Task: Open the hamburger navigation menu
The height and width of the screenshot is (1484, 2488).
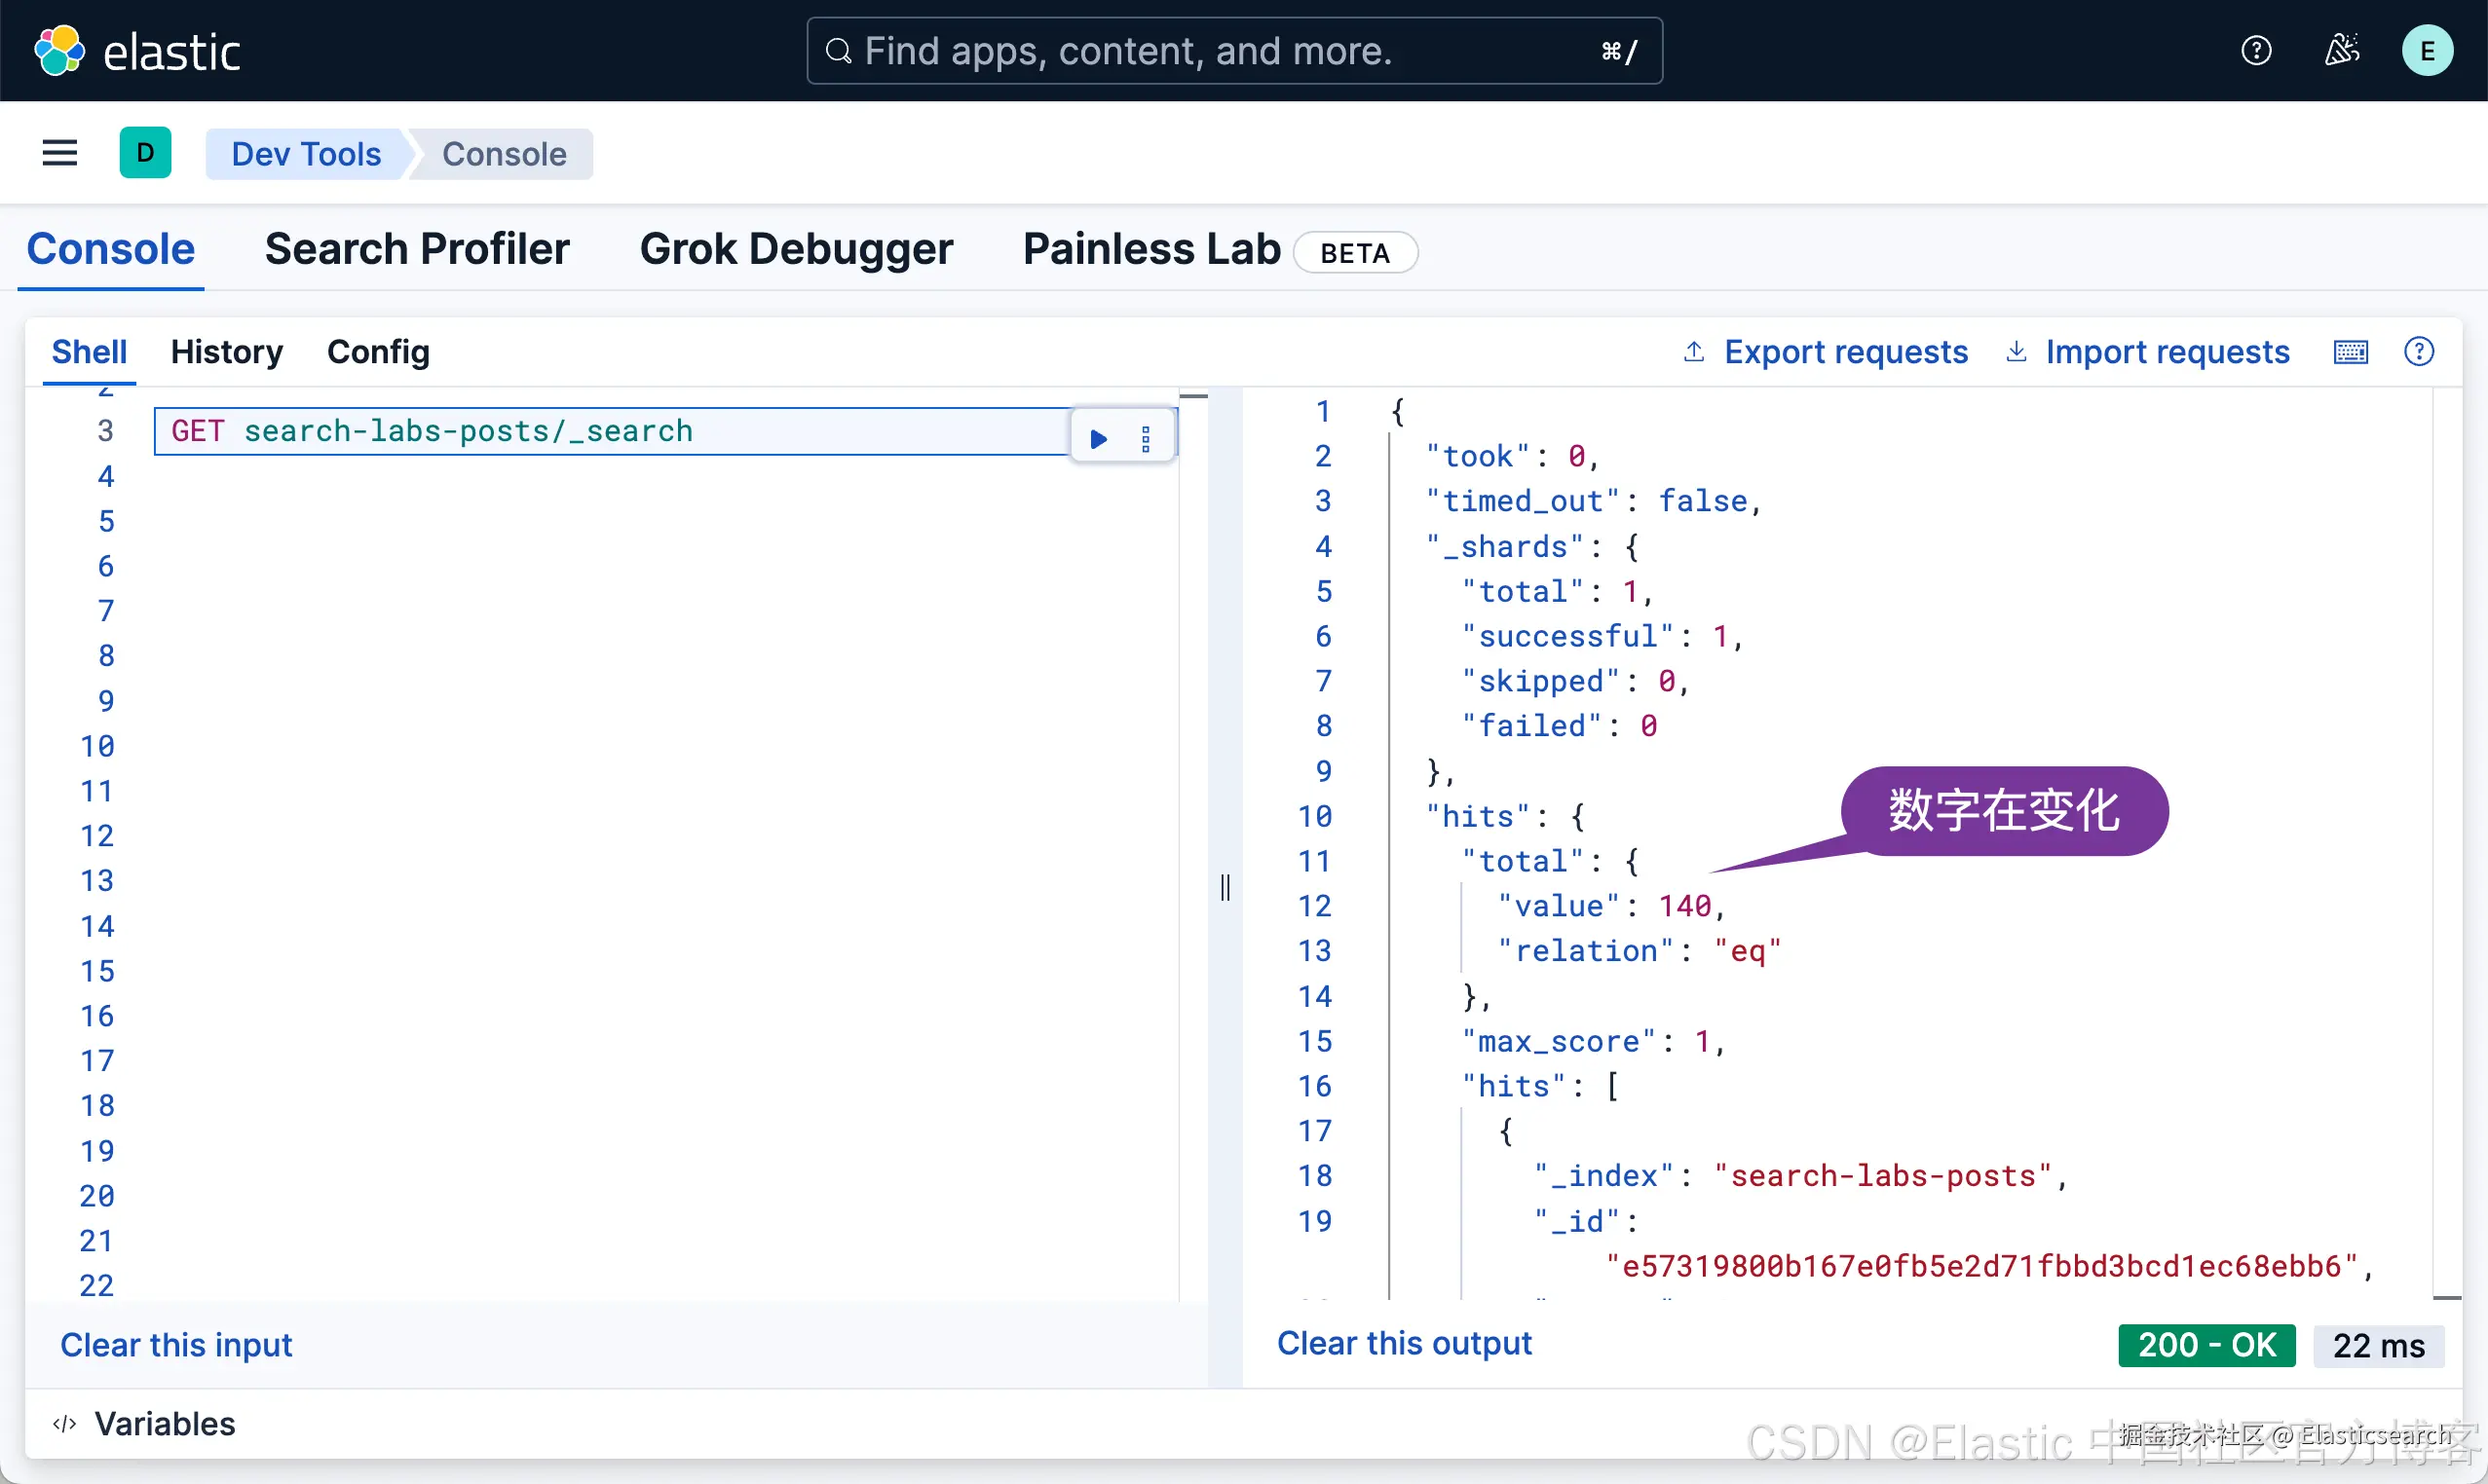Action: [x=60, y=153]
